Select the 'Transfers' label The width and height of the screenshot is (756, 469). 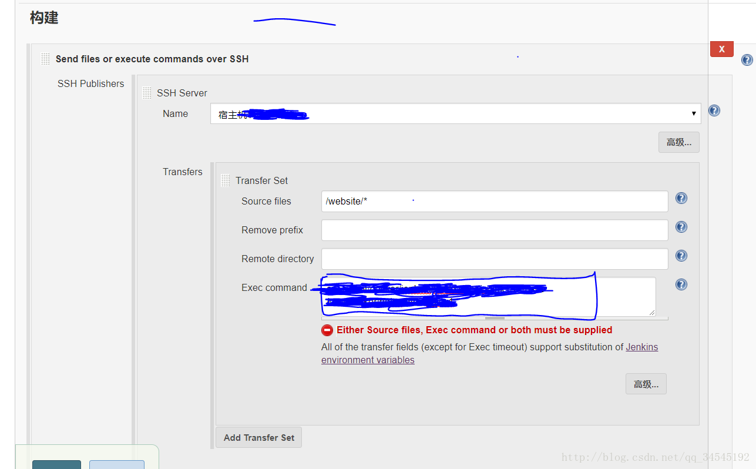(x=182, y=172)
